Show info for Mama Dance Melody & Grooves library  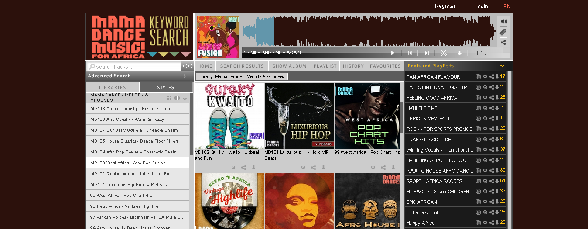tap(177, 98)
